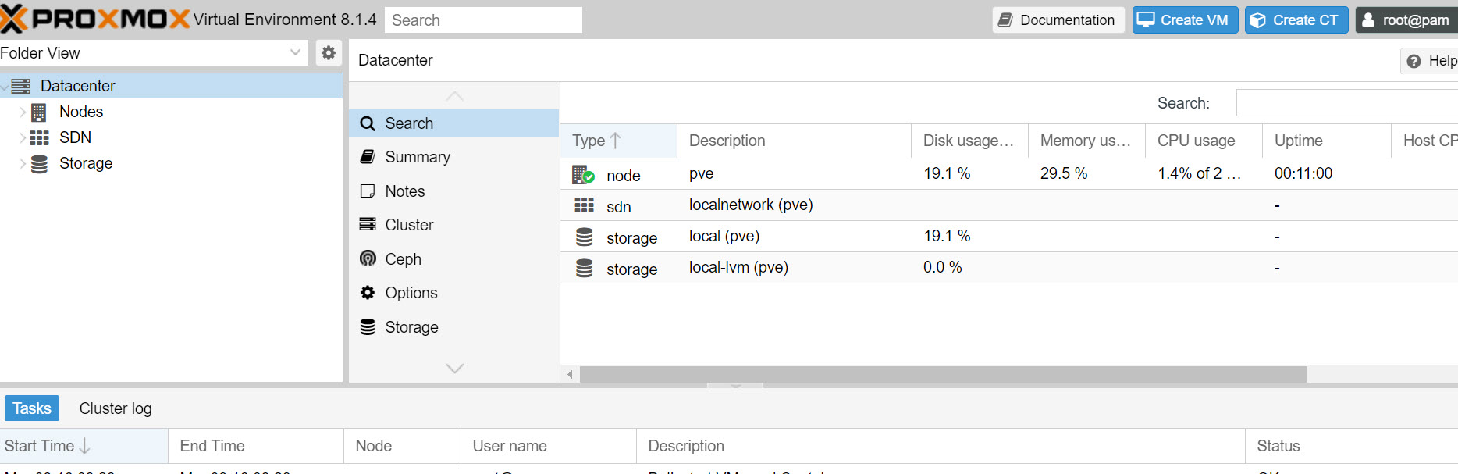Click the magnifier icon beside Search menu
This screenshot has height=474, width=1458.
point(368,123)
